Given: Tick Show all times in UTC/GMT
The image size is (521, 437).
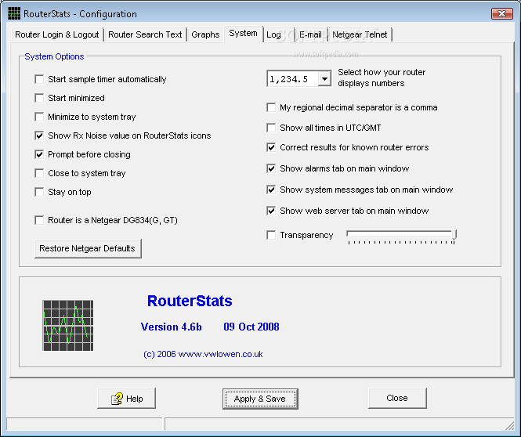Looking at the screenshot, I should (x=271, y=128).
